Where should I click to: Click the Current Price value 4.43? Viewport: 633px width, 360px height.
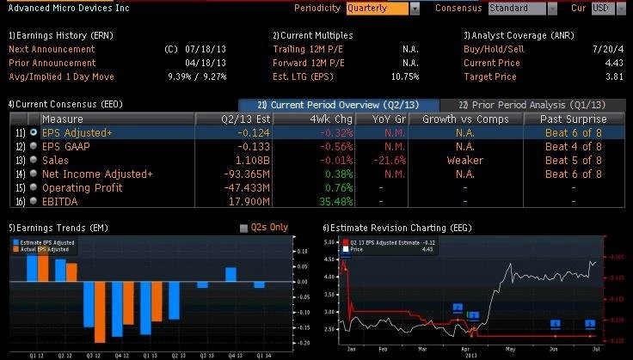click(614, 63)
